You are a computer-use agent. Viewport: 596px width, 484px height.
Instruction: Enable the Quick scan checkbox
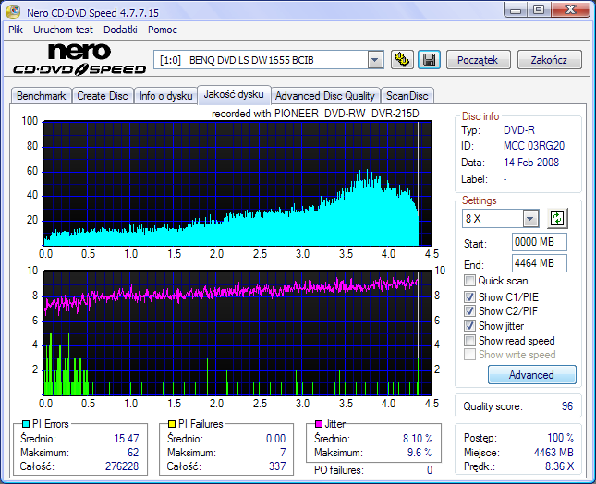click(469, 281)
